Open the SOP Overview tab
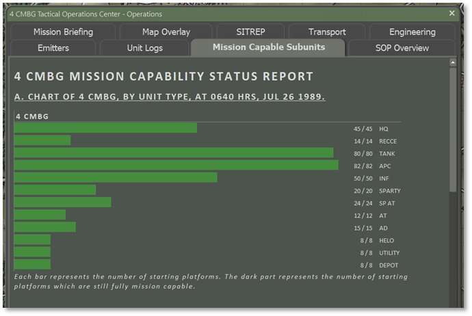Image resolution: width=472 pixels, height=316 pixels. click(x=402, y=48)
